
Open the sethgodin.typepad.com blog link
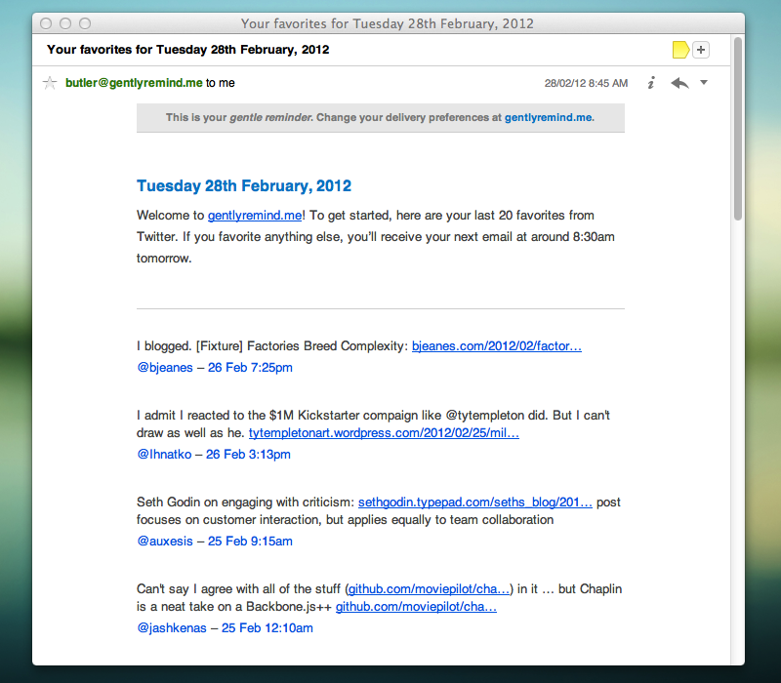click(x=474, y=502)
